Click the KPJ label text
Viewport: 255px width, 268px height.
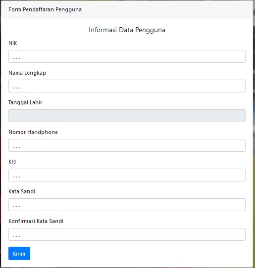[12, 162]
